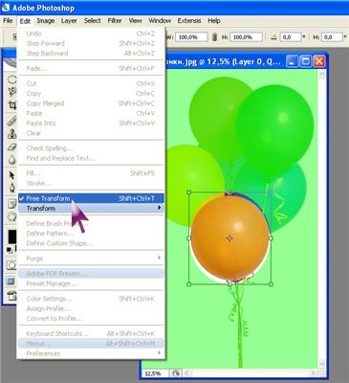This screenshot has height=383, width=349.
Task: Click the document vertical scrollbar up arrow
Action: tap(322, 76)
